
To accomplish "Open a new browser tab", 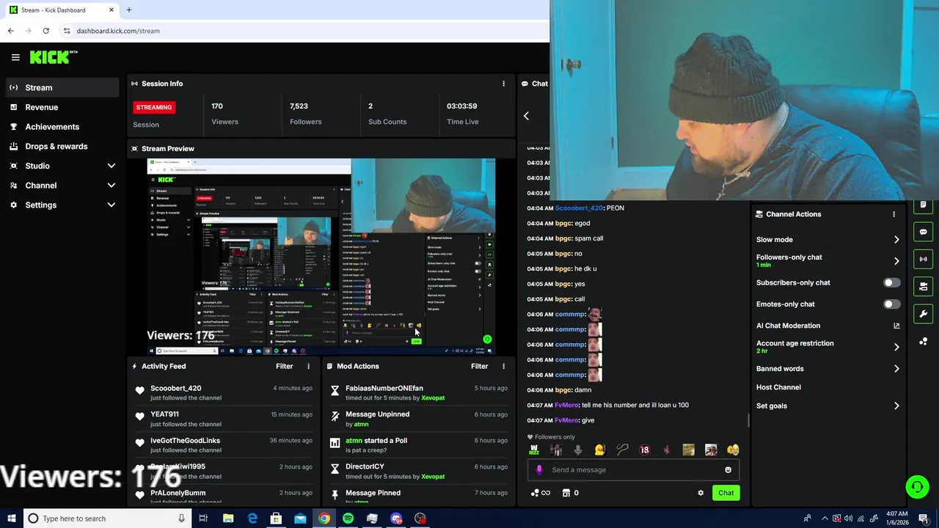I will pos(129,10).
